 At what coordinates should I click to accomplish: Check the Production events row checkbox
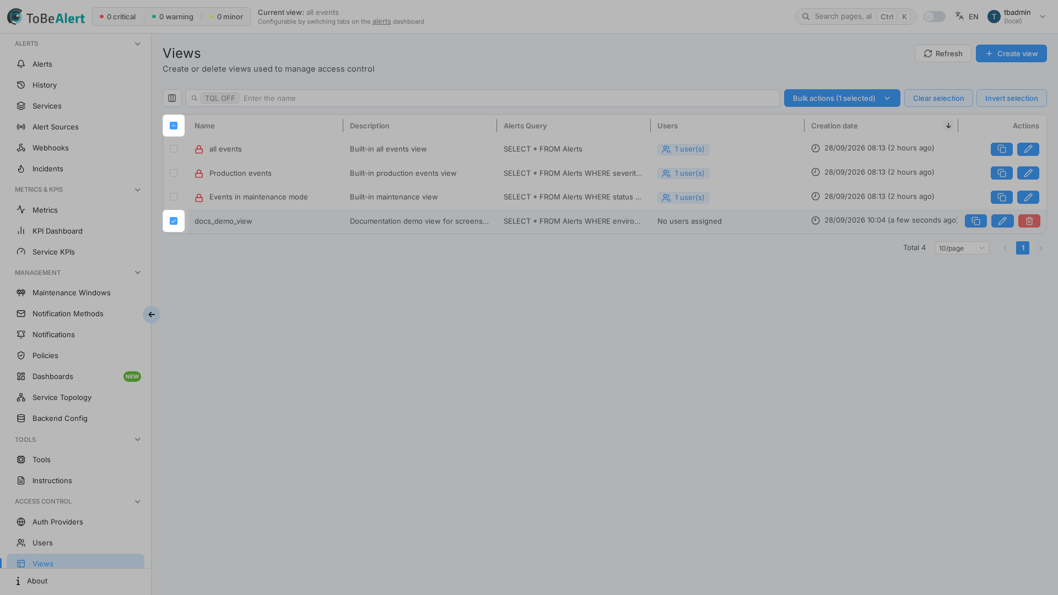point(174,173)
